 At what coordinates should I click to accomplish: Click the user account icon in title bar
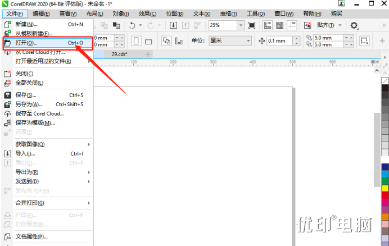(x=342, y=3)
